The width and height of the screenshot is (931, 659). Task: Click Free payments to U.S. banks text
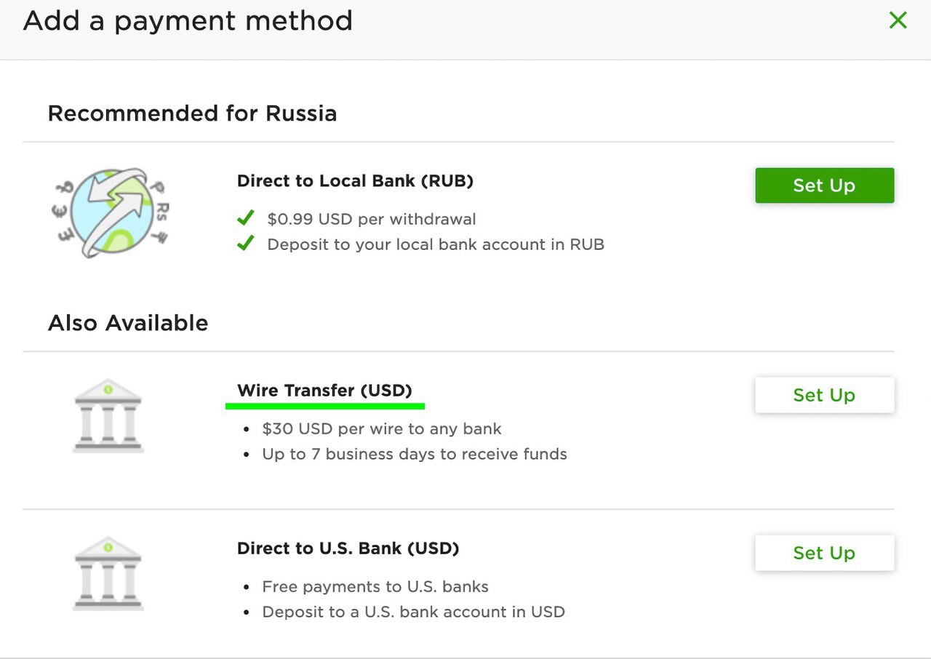pyautogui.click(x=375, y=587)
